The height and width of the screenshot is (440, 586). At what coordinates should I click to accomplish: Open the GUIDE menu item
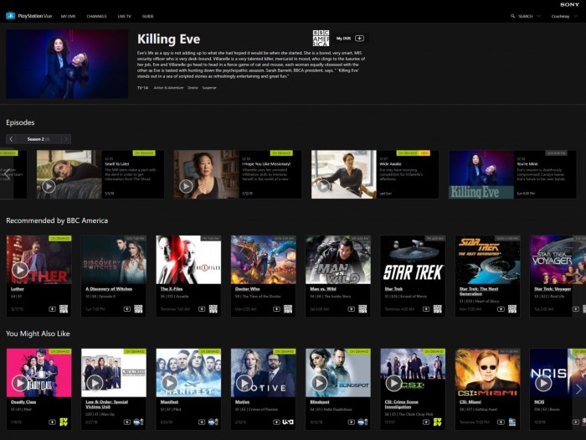tap(148, 17)
